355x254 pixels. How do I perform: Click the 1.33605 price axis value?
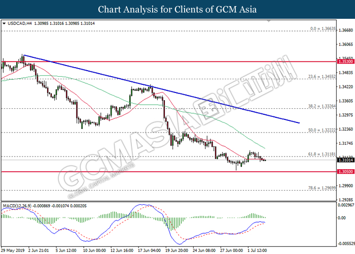[346, 101]
